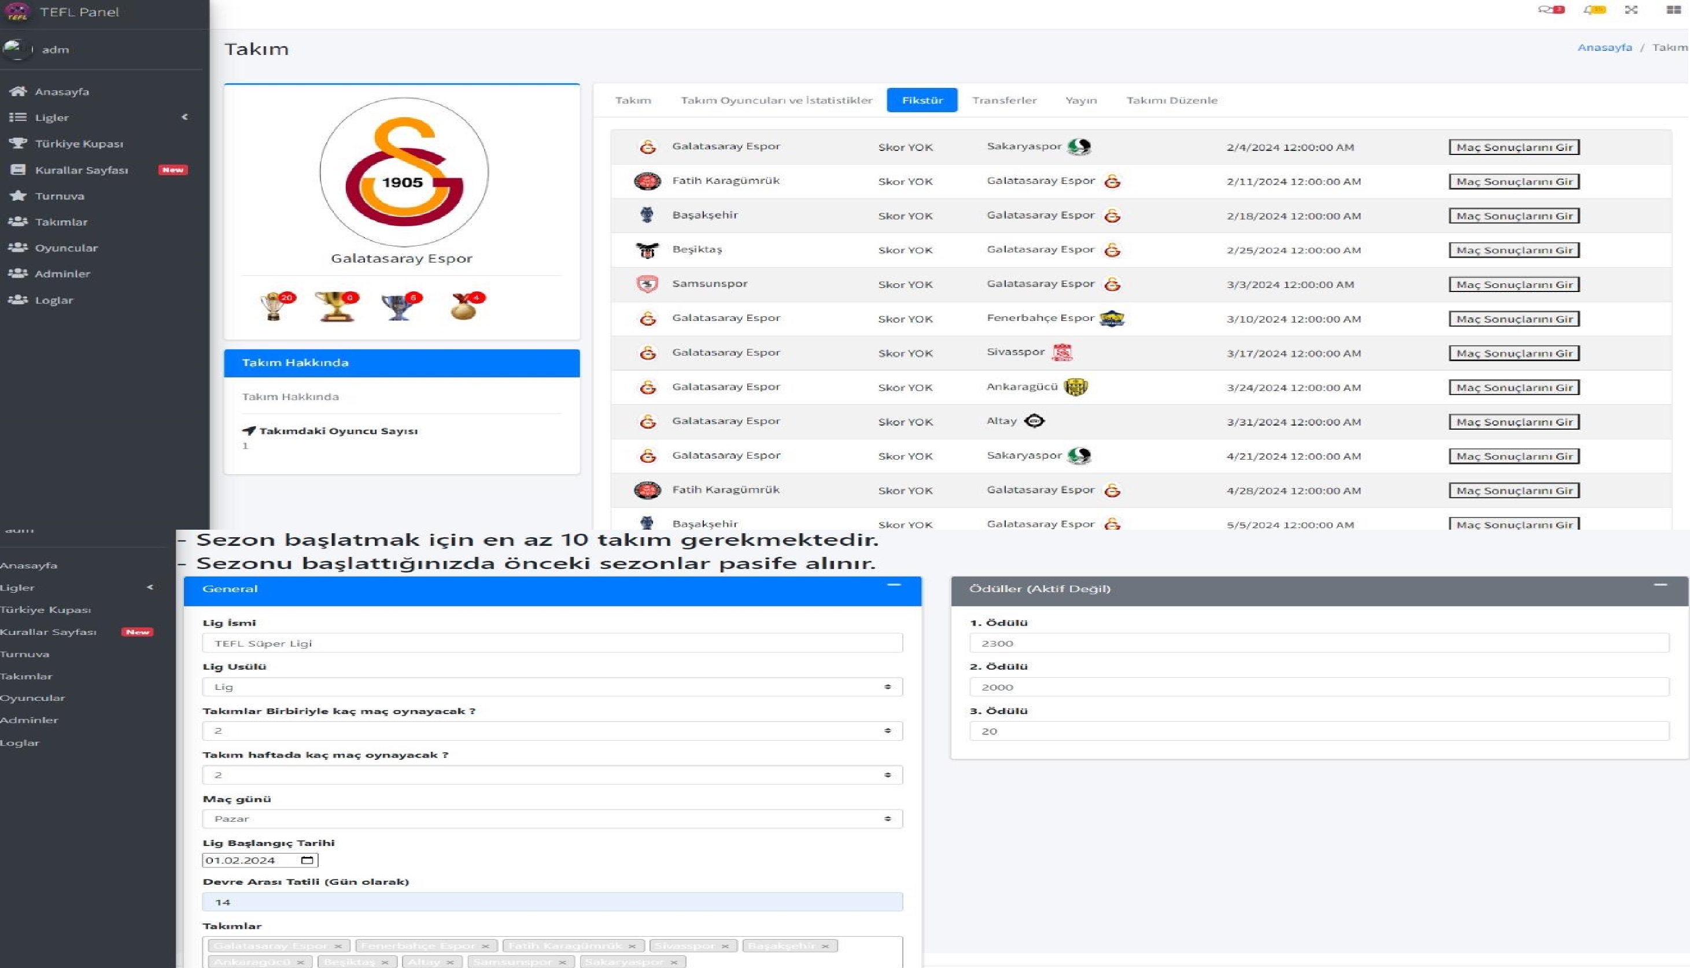Click the Sivasspor logo in fixture list
Screen dimensions: 1690x968
tap(1062, 352)
